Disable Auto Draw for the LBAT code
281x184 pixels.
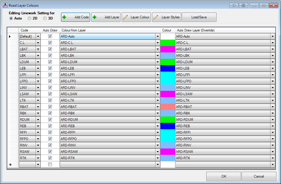coord(50,49)
